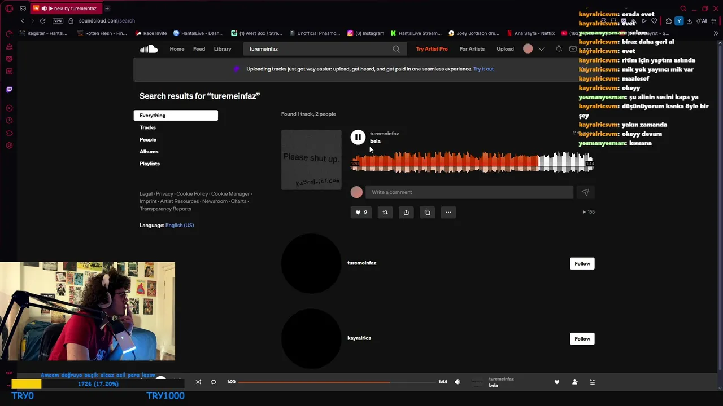Viewport: 723px width, 406px height.
Task: Open browser extensions cube icon
Action: (x=669, y=21)
